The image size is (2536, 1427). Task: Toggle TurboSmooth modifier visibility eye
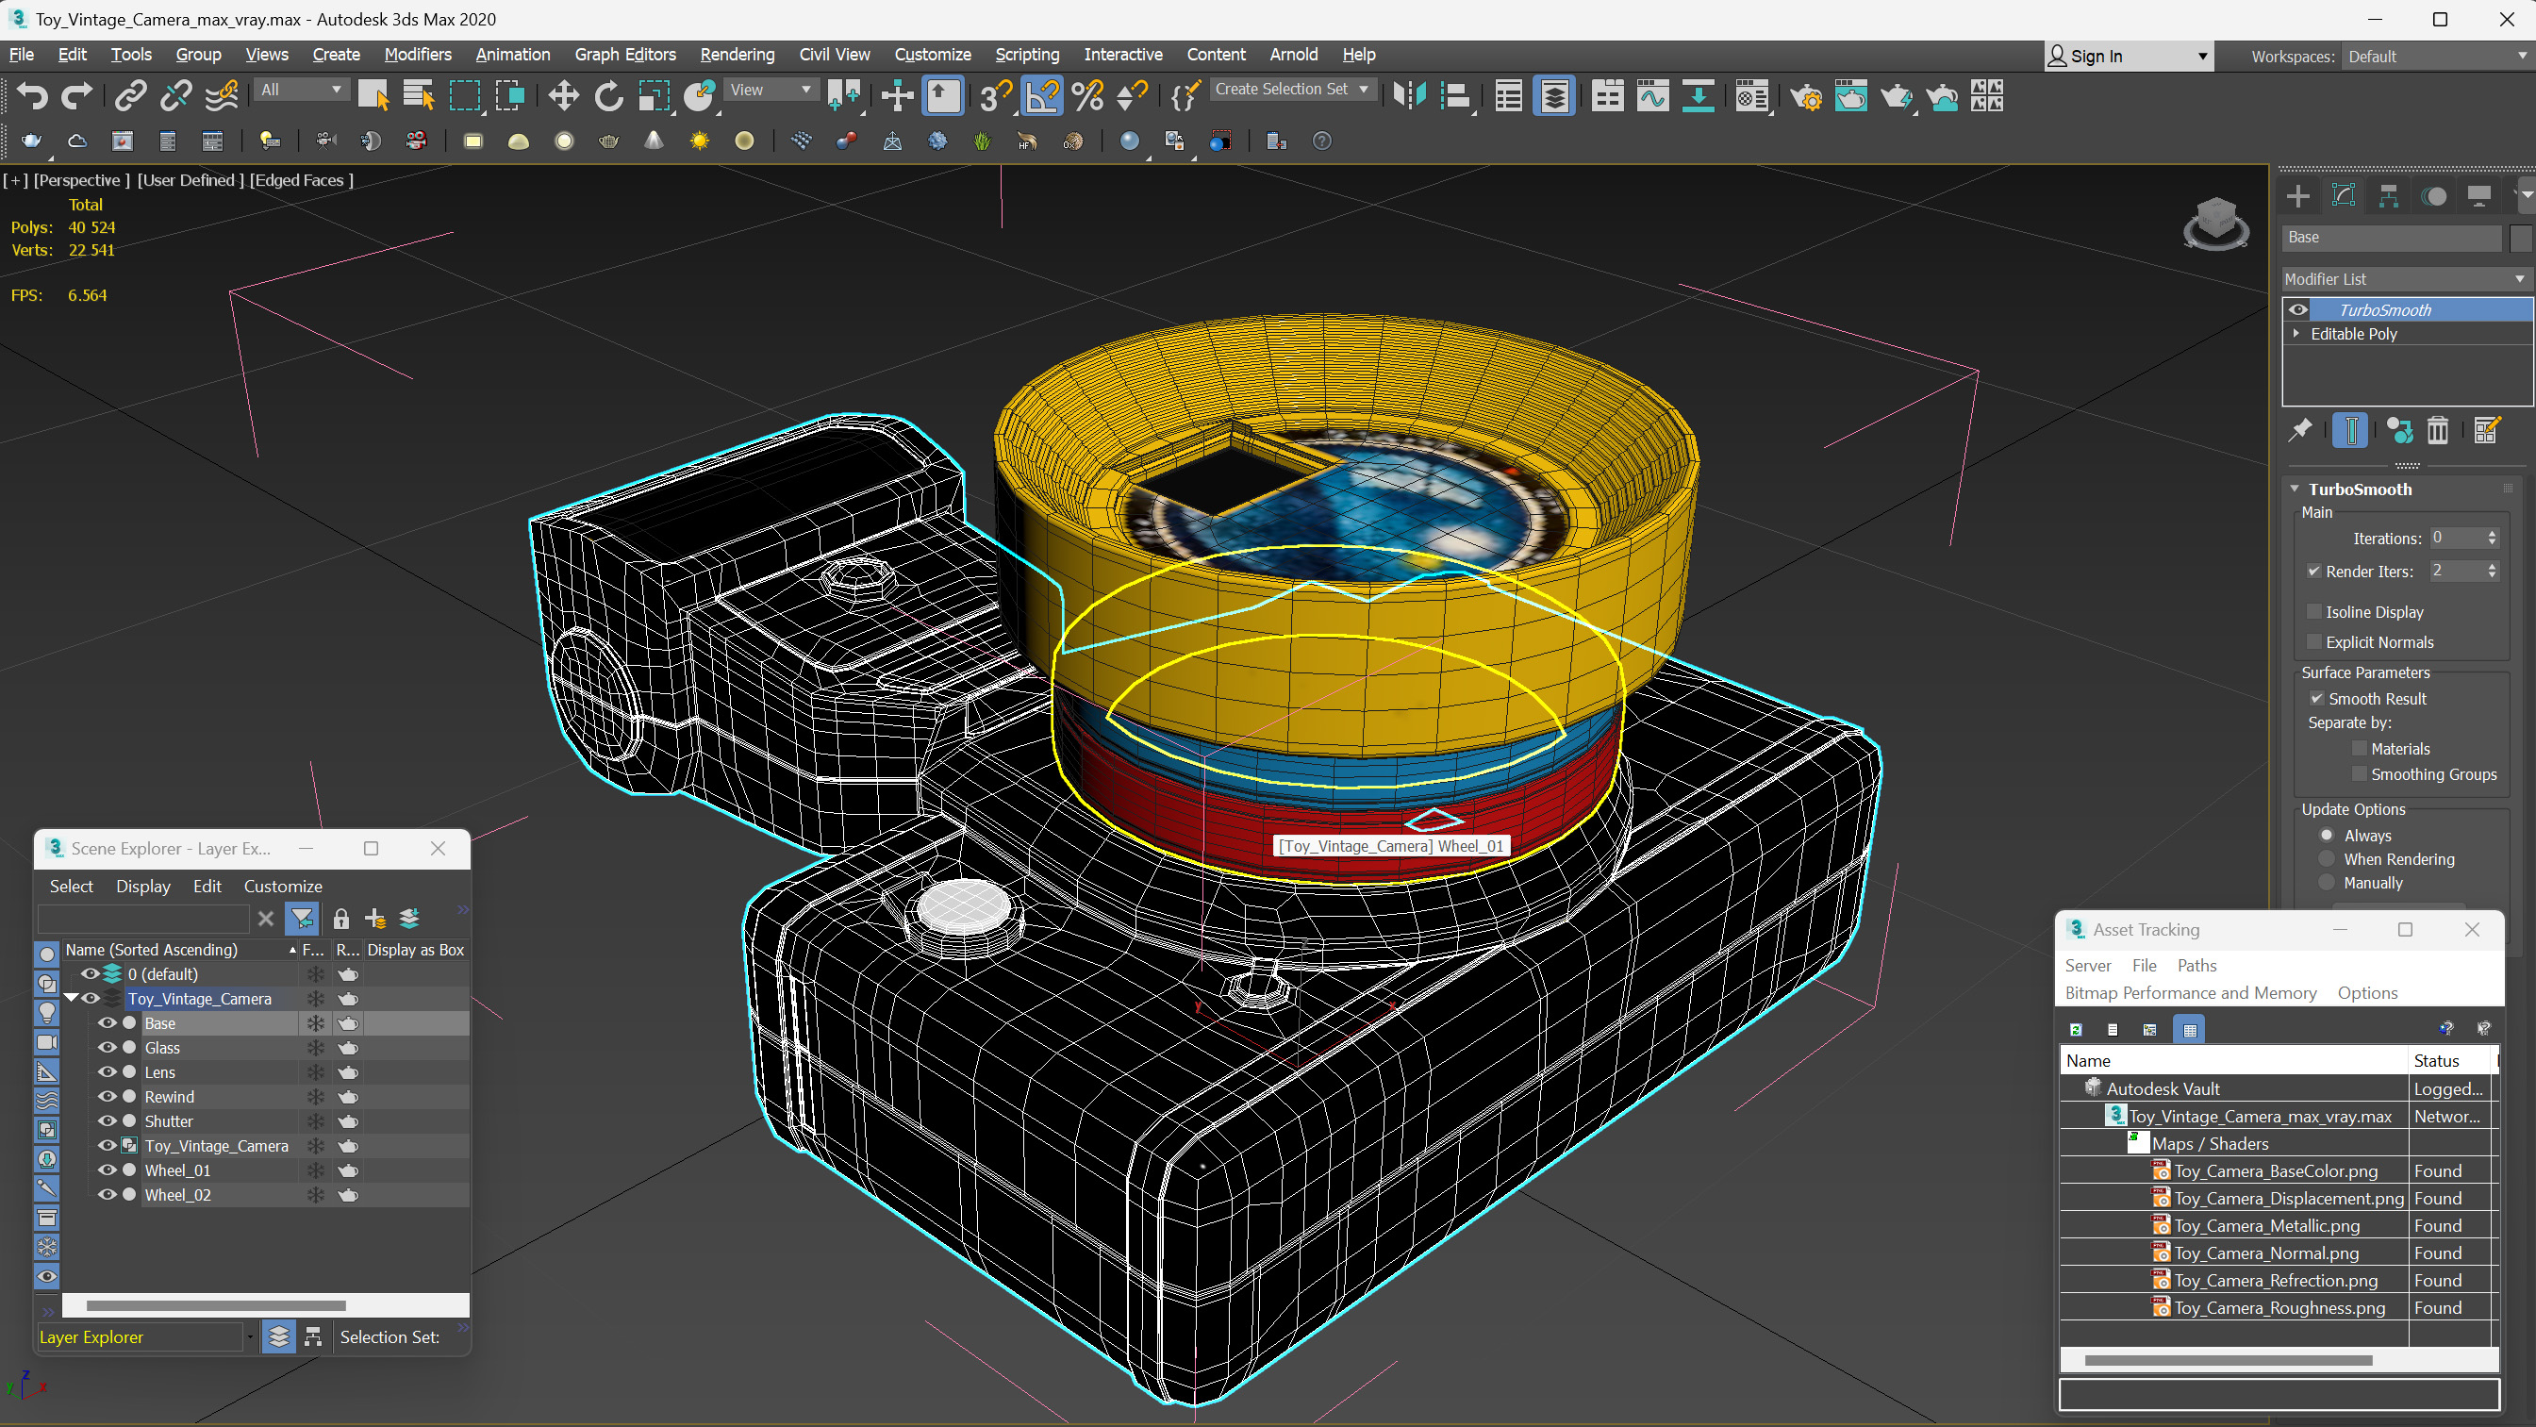2297,310
